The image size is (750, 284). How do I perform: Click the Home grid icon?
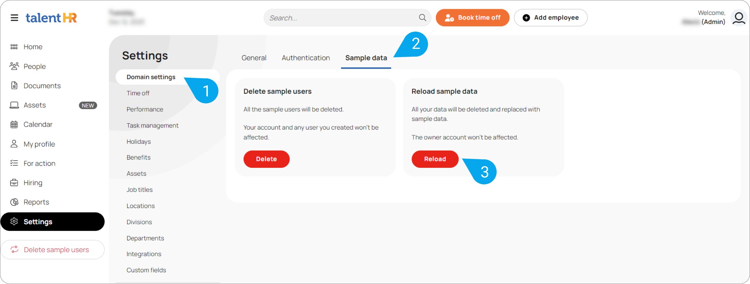(x=14, y=47)
